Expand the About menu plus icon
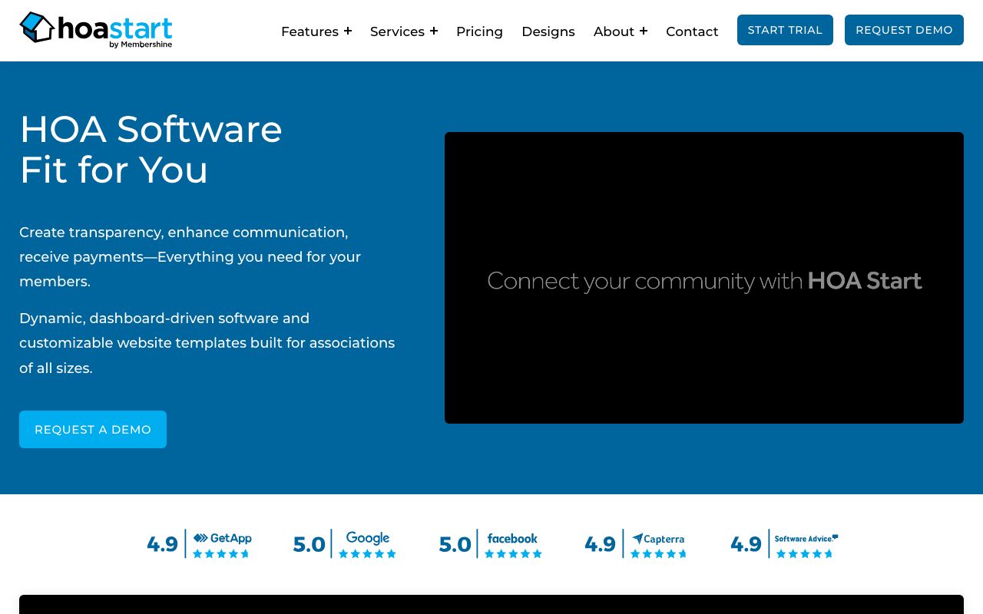 (x=644, y=31)
